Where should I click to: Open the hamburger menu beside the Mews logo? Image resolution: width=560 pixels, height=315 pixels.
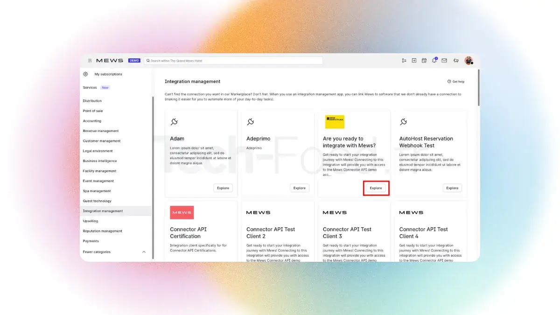90,61
